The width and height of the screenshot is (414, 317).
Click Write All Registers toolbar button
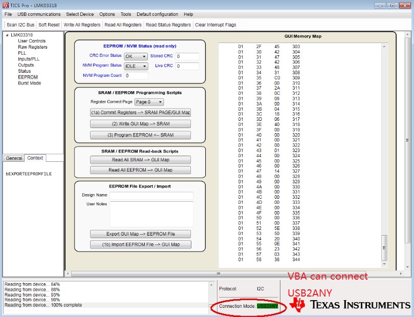click(82, 25)
